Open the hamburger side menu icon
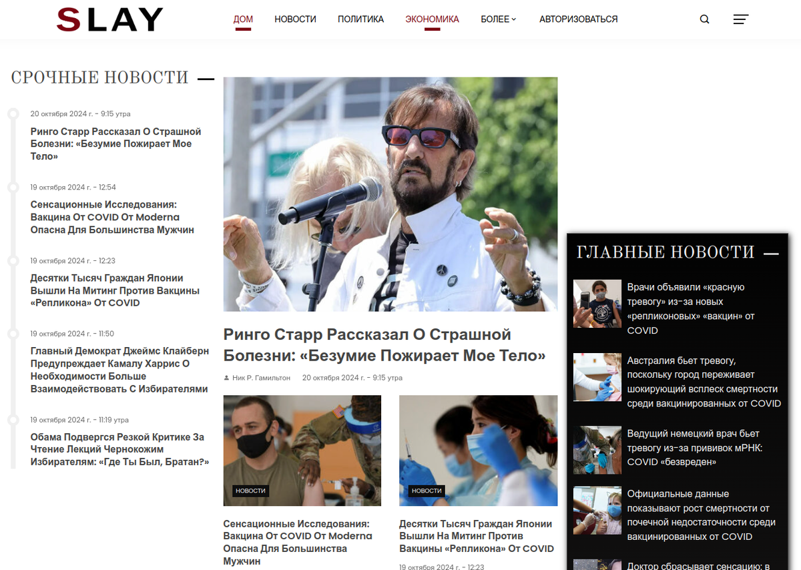 [x=740, y=19]
